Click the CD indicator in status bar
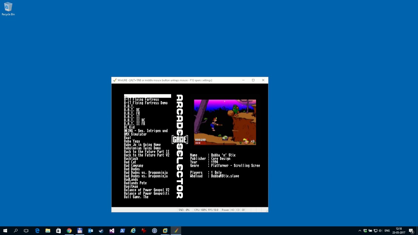Image resolution: width=418 pixels, height=235 pixels. coord(238,210)
